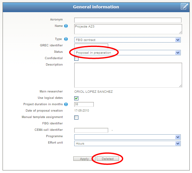Screen dimensions: 192x173
Task: Select the Project duration field showing 38
Action: point(84,104)
